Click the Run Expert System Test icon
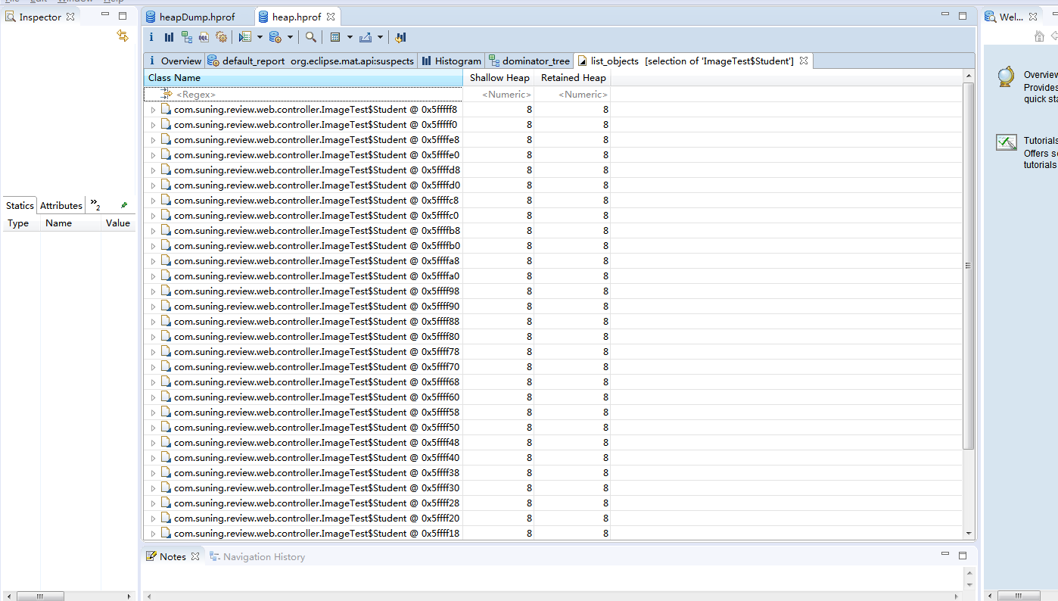1058x601 pixels. pyautogui.click(x=244, y=37)
